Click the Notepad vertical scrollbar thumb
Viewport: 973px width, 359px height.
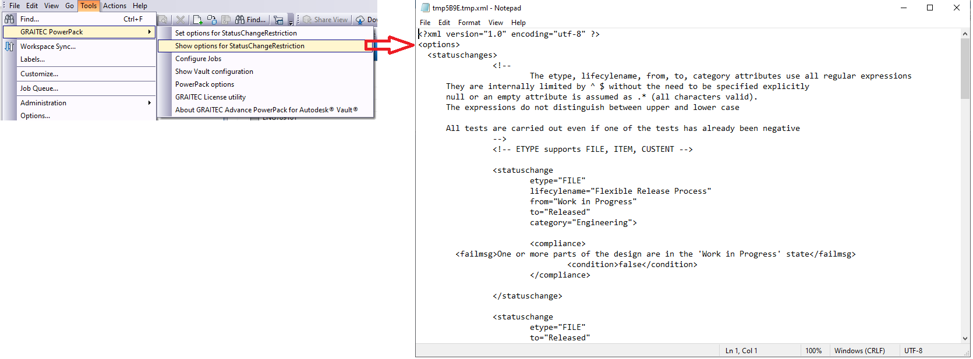point(965,69)
